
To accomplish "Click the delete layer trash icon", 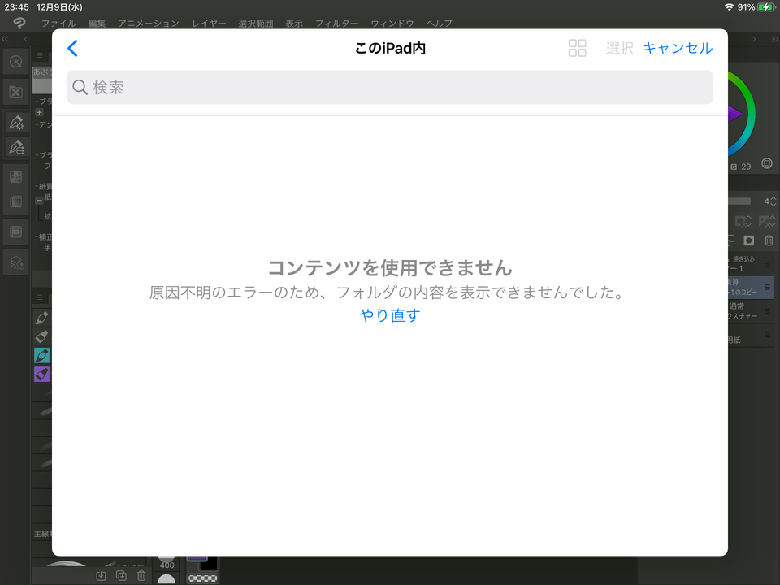I will coord(769,240).
